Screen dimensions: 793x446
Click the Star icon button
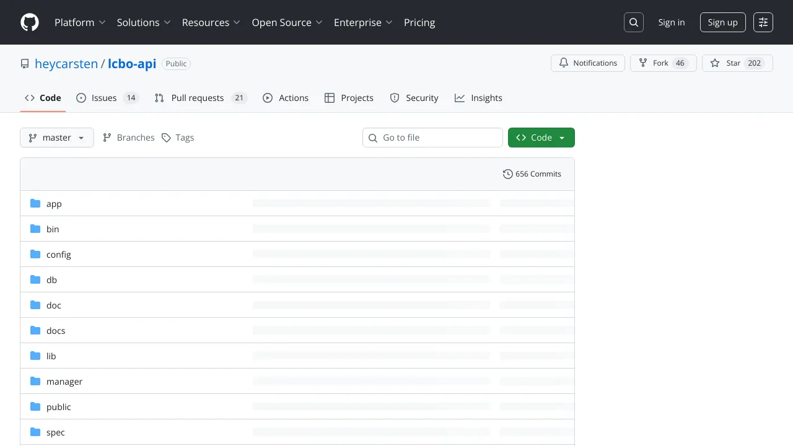point(737,63)
